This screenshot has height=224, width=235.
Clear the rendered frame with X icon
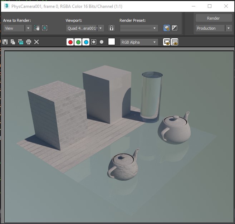[36, 42]
